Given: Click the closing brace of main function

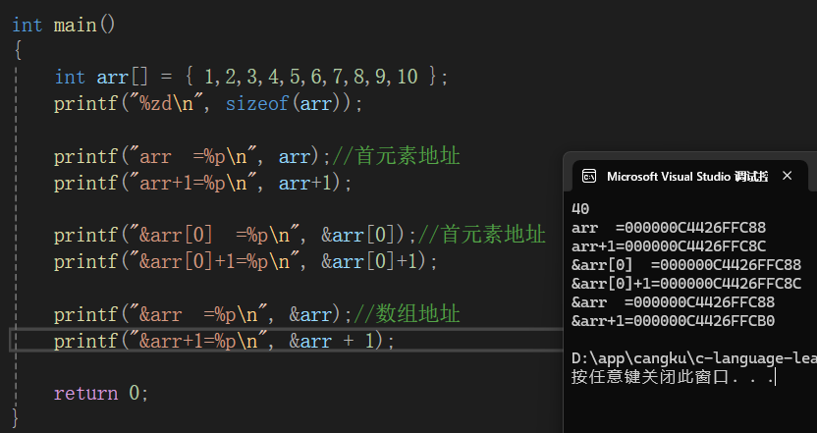Looking at the screenshot, I should point(15,418).
